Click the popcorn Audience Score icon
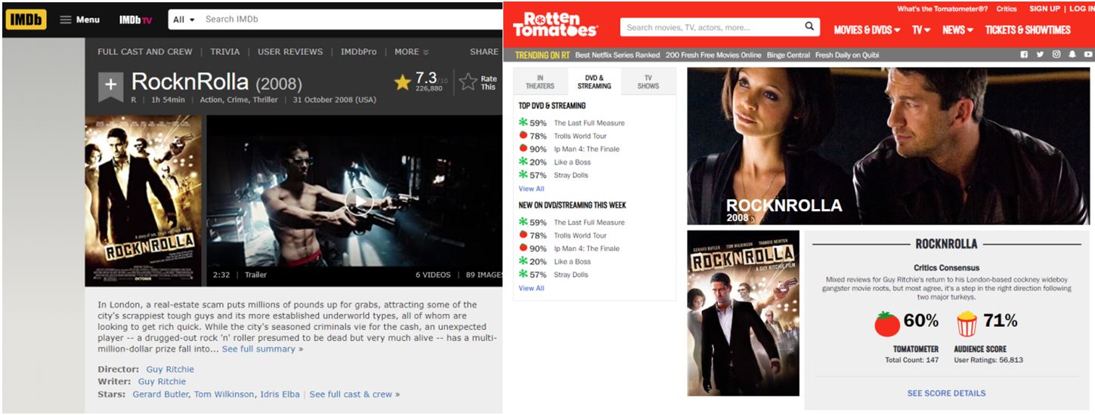 pos(967,324)
